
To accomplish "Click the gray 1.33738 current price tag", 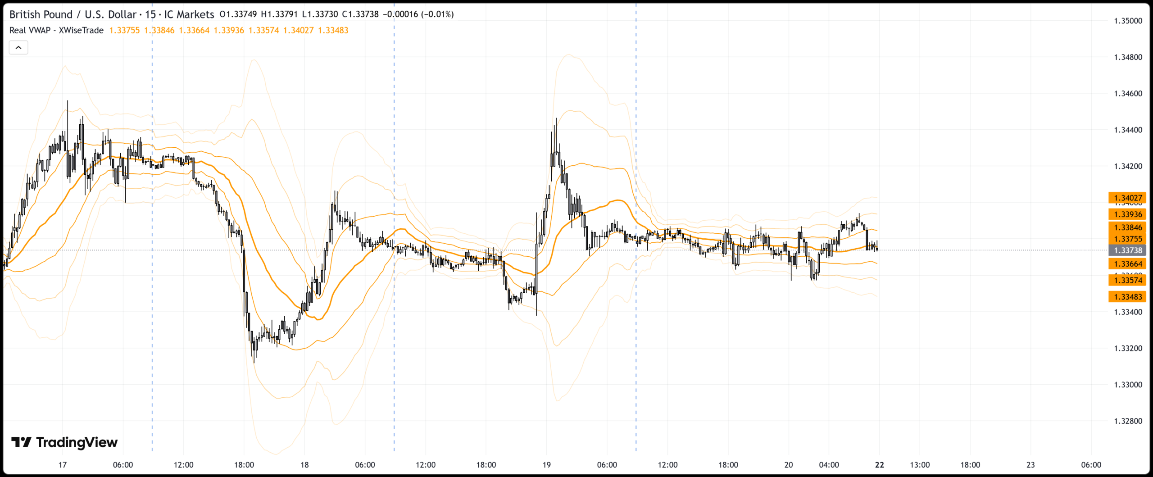I will click(1127, 250).
